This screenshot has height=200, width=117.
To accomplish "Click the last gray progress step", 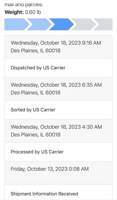I will [x=103, y=24].
